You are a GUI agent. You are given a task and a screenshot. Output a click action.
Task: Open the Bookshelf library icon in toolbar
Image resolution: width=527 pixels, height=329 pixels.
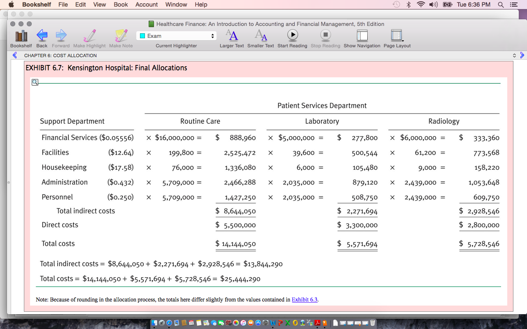21,36
